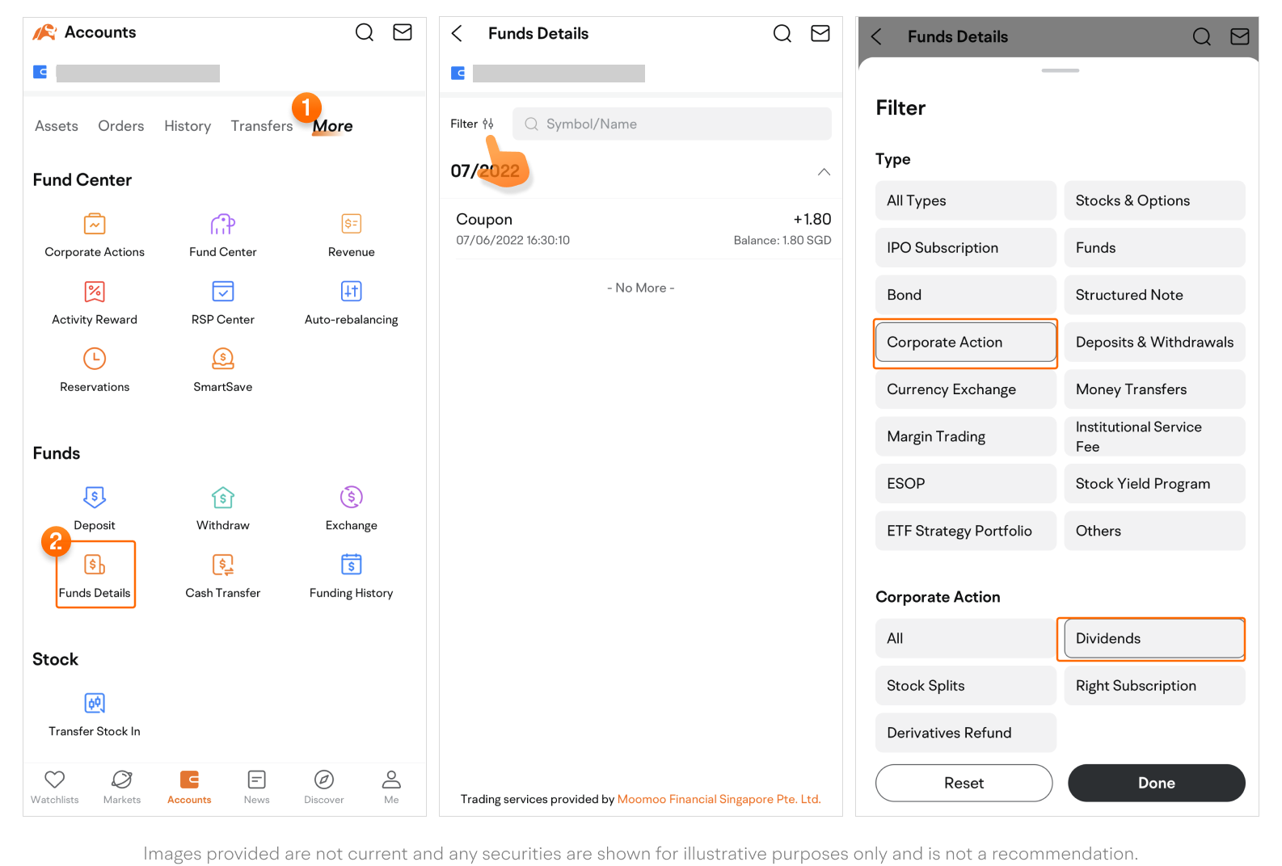Tap the Transfer Stock In icon
The width and height of the screenshot is (1282, 866).
coord(95,703)
